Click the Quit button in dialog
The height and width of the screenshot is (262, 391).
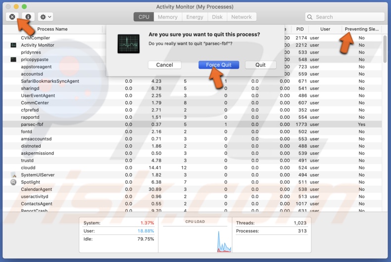[260, 65]
